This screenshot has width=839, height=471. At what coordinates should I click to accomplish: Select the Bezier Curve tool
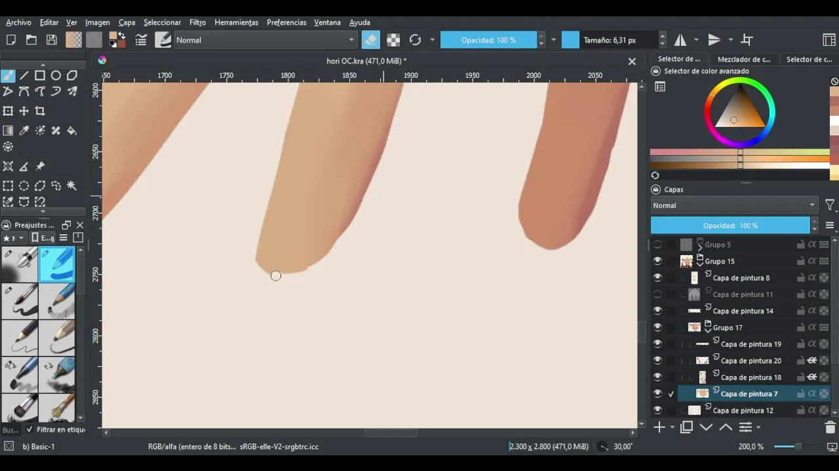tap(24, 92)
